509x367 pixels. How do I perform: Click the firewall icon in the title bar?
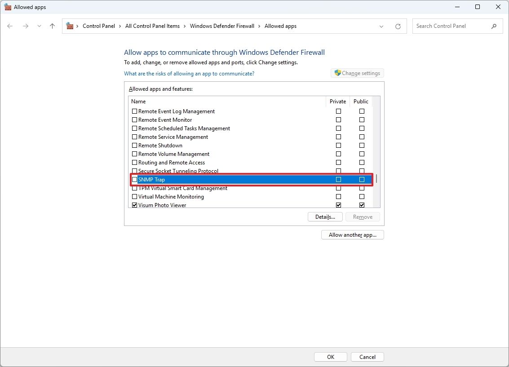8,7
